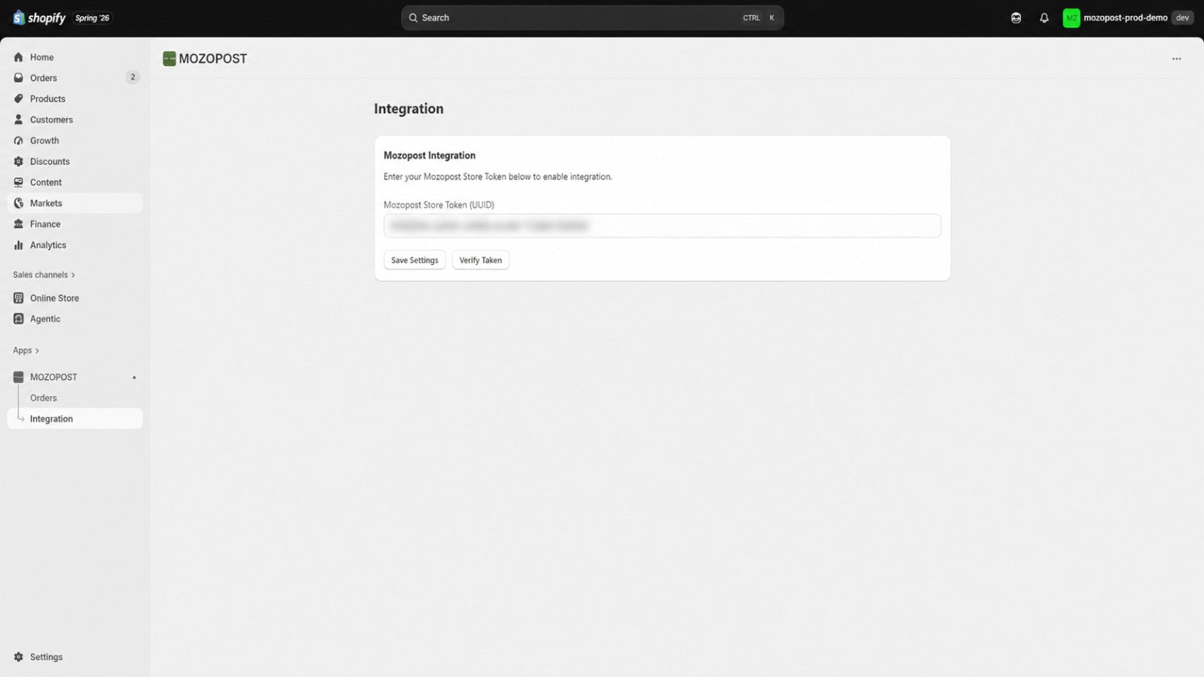Click the Finance bank icon

click(19, 224)
